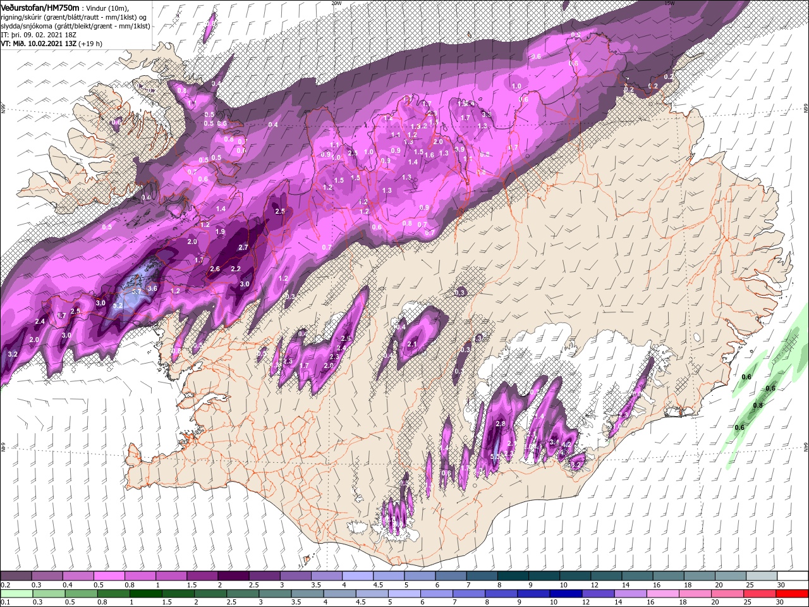Select the darkest purple snow swatch between 2 and 2.5
Screen dimensions: 809x607
(233, 576)
